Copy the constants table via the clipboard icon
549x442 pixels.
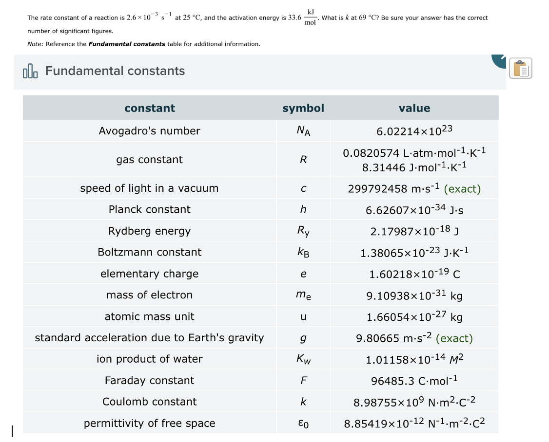coord(521,69)
